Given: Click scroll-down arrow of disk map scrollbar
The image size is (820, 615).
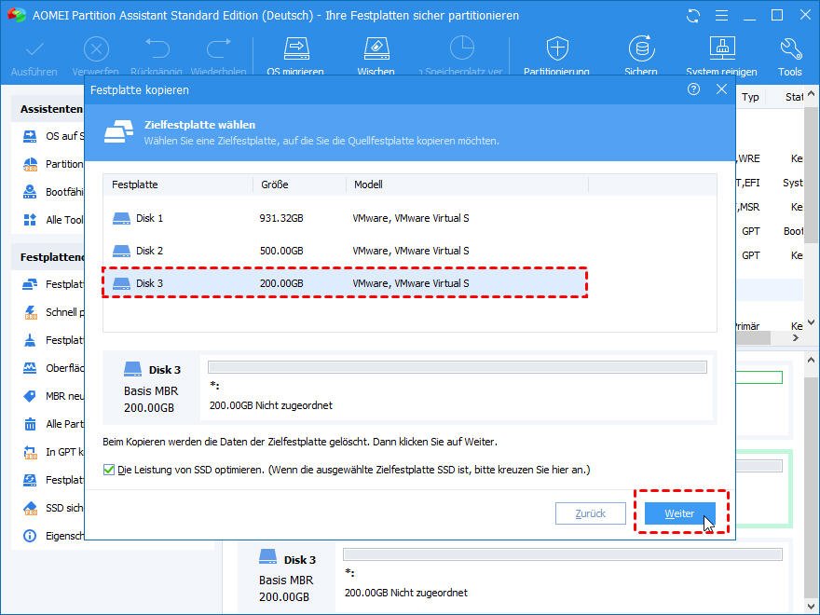Looking at the screenshot, I should [811, 606].
